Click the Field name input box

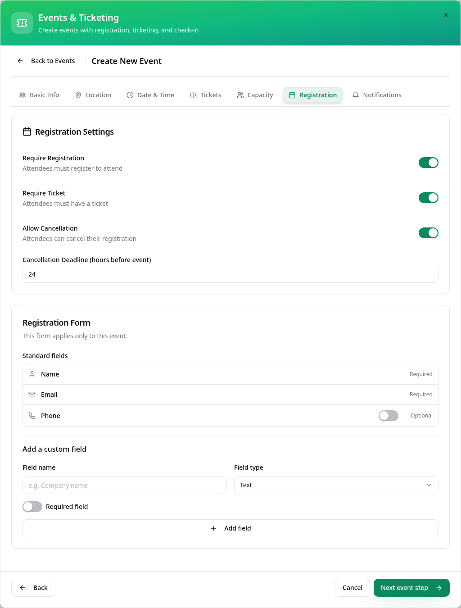tap(125, 485)
